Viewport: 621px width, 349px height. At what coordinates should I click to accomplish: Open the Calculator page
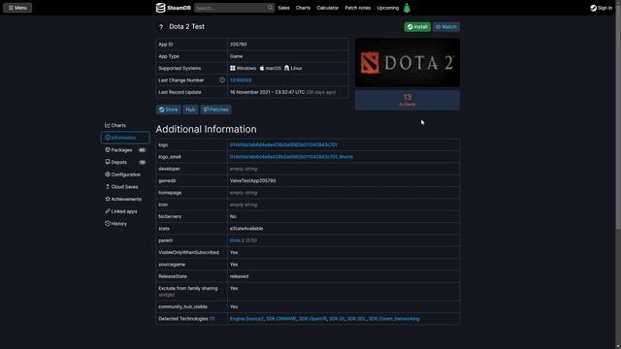click(328, 8)
